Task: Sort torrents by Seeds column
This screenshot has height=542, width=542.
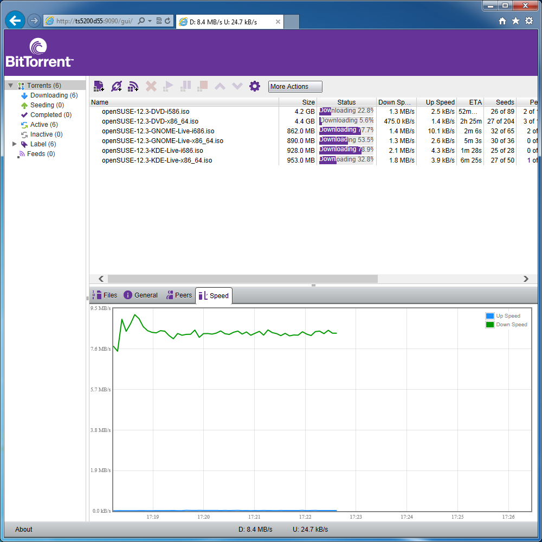Action: coord(500,102)
